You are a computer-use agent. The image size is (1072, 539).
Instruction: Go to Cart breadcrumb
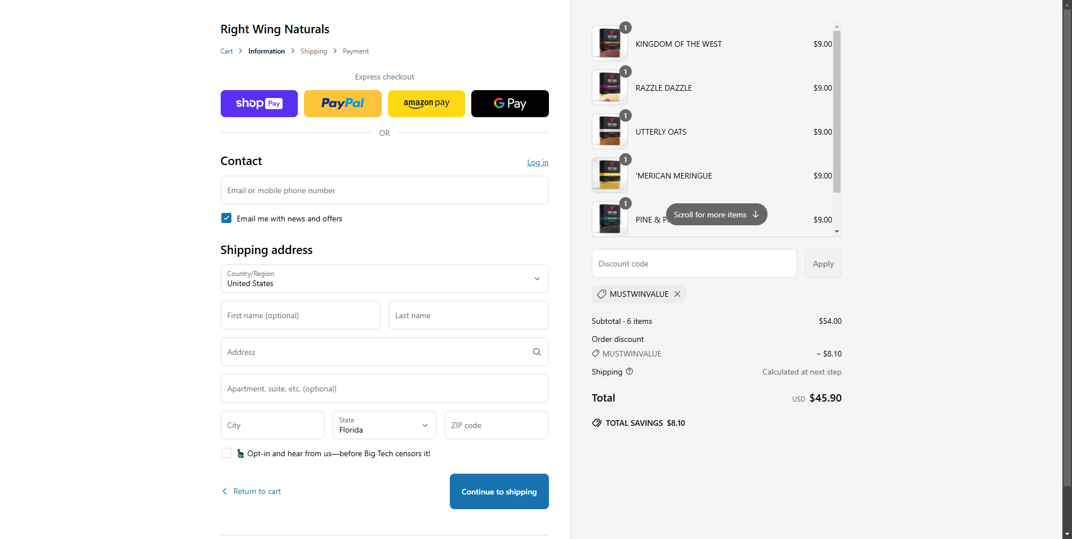[226, 51]
